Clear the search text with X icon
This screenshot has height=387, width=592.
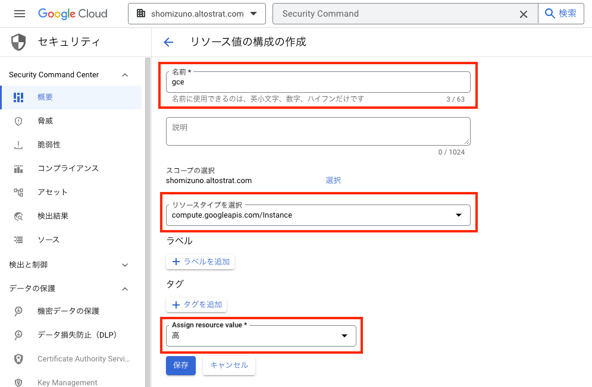pos(524,14)
